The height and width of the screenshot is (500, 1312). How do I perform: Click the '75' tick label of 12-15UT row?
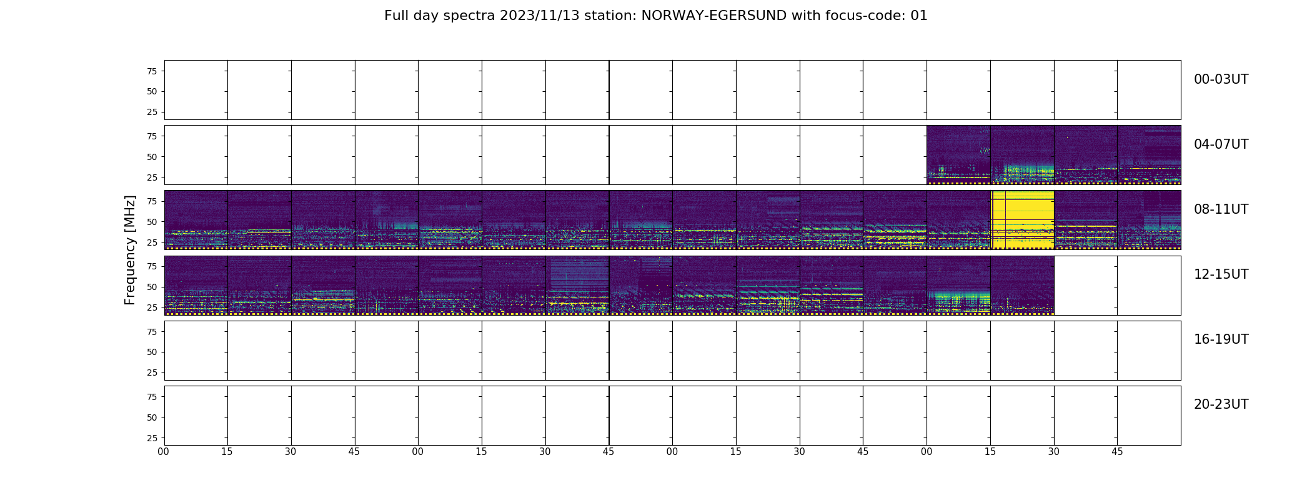tap(152, 266)
